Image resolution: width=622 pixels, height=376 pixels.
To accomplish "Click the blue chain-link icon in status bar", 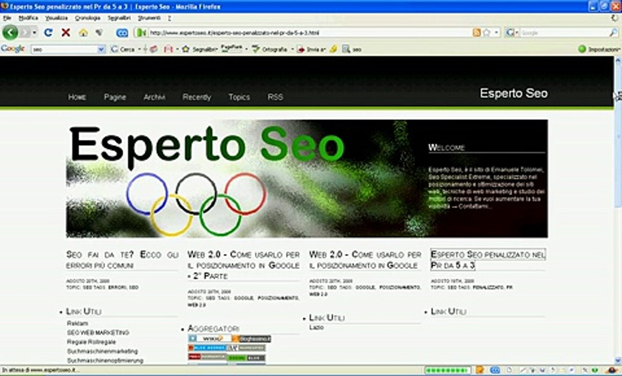I will click(x=495, y=370).
